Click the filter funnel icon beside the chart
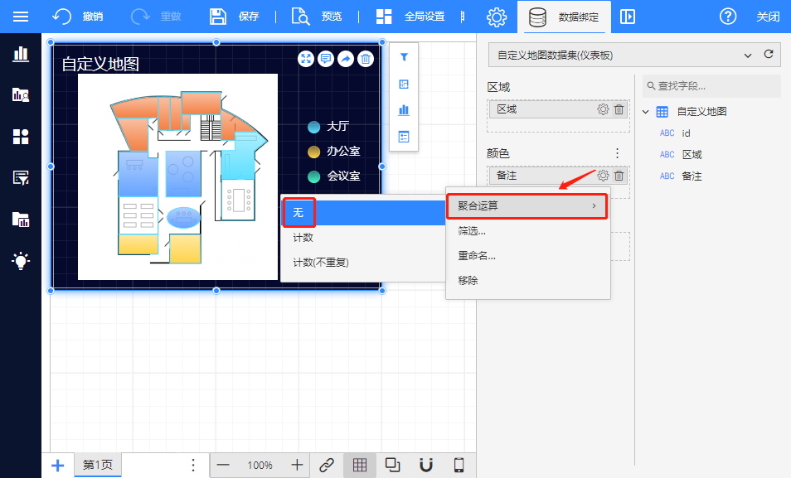Image resolution: width=791 pixels, height=478 pixels. (x=404, y=58)
